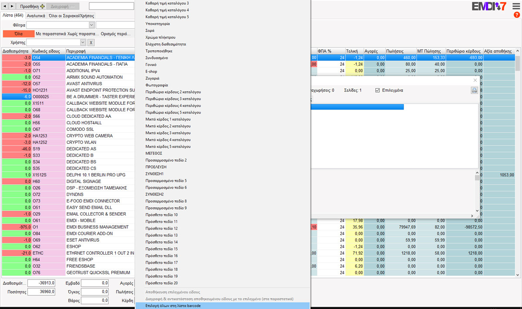Expand the Χρήστης dropdown
Viewport: 522px width, 309px height.
pos(83,43)
